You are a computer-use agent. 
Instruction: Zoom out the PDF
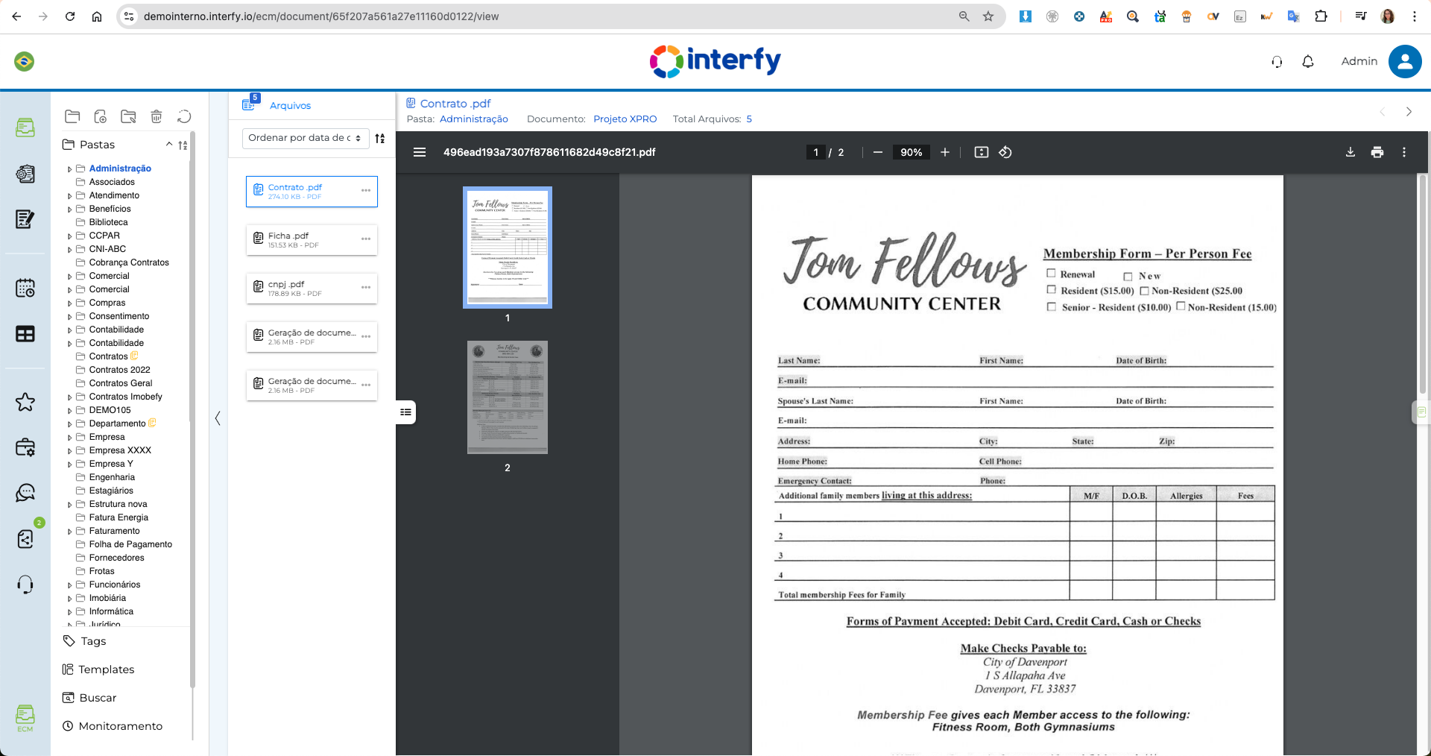878,152
